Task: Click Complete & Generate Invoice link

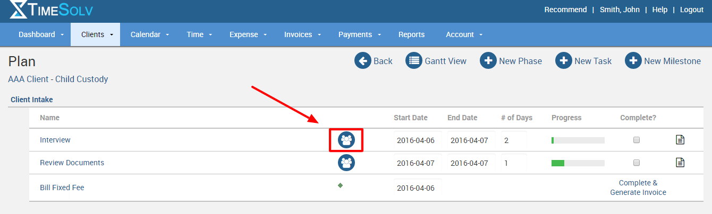Action: [x=638, y=188]
